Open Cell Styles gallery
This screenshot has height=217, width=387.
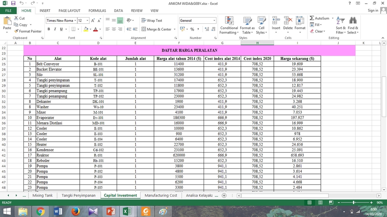click(261, 25)
